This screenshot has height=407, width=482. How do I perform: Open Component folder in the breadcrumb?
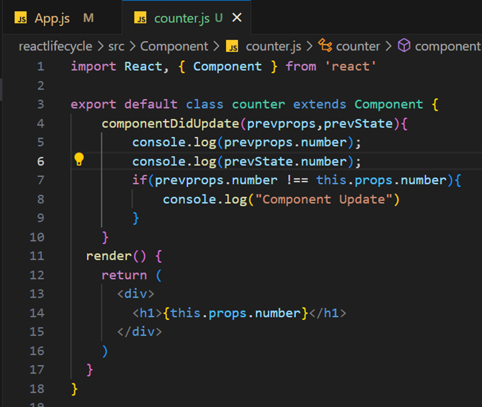[174, 46]
